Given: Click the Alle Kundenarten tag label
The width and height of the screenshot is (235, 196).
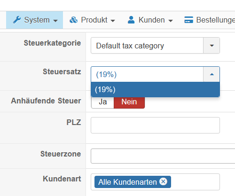Looking at the screenshot, I should 127,182.
